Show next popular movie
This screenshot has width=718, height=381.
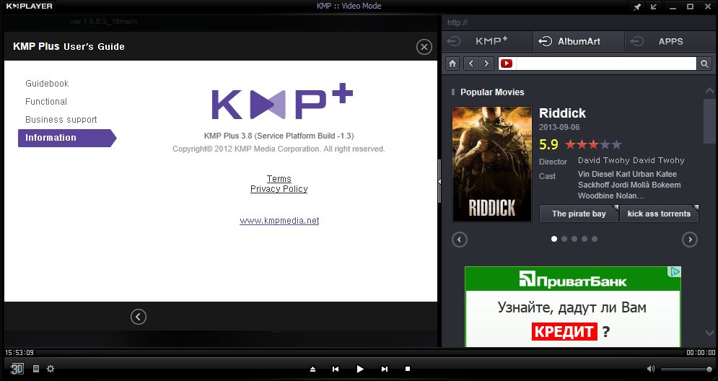[x=690, y=240]
